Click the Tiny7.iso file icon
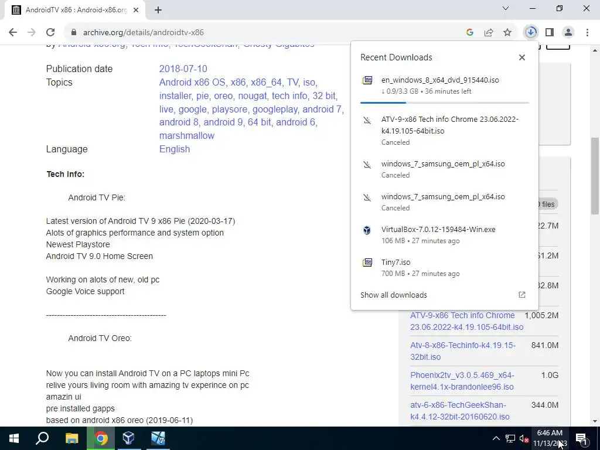The width and height of the screenshot is (600, 450). [367, 262]
